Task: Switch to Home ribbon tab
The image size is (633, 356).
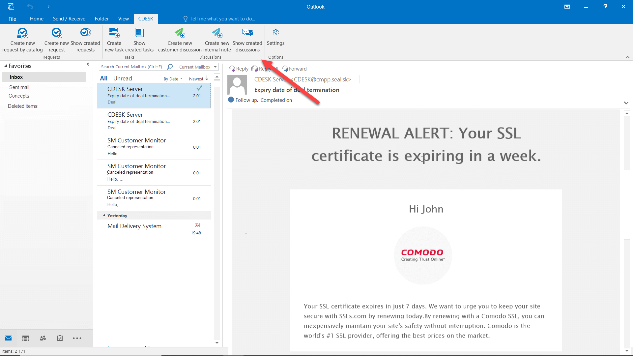Action: click(x=37, y=19)
